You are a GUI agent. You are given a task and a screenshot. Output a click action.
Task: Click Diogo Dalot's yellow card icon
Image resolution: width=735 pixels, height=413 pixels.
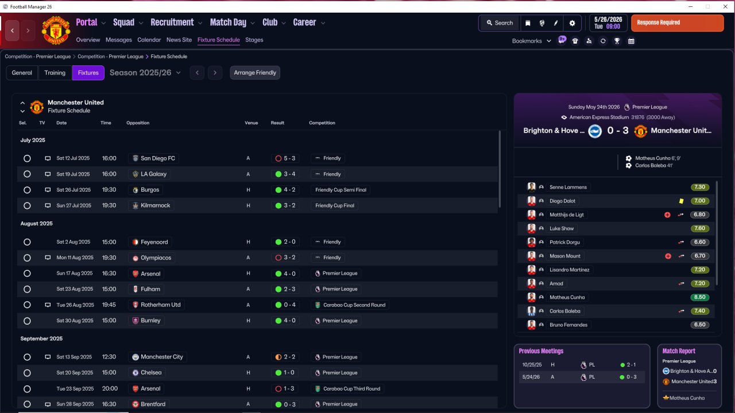click(x=681, y=201)
